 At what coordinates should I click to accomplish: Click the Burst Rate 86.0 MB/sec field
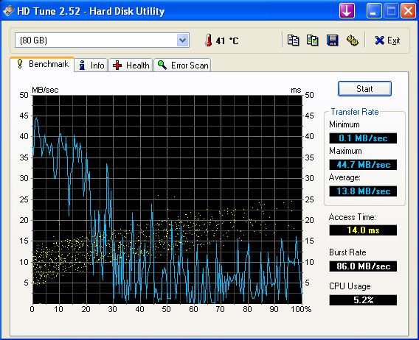[x=363, y=266]
